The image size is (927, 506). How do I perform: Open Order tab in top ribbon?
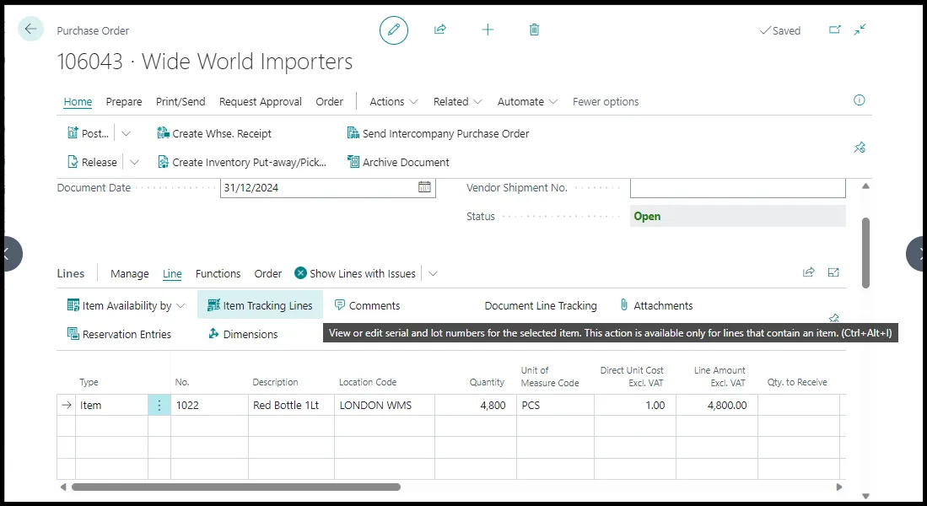pyautogui.click(x=329, y=102)
